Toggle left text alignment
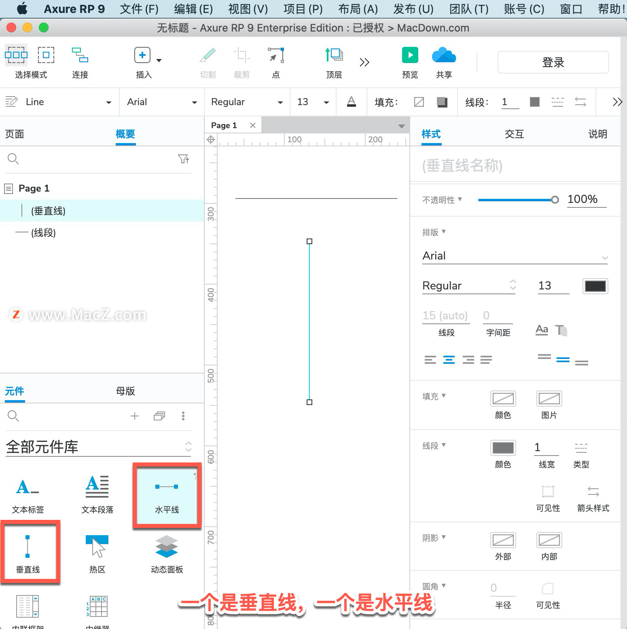Screen dimensions: 627x629 [x=430, y=360]
